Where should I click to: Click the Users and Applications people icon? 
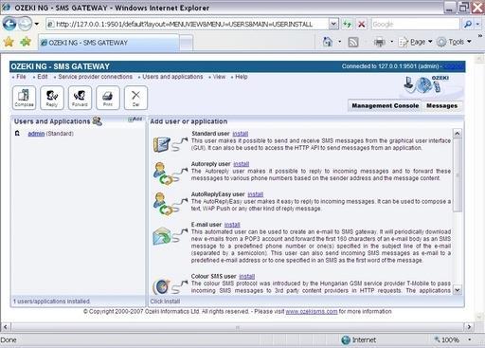(x=98, y=121)
